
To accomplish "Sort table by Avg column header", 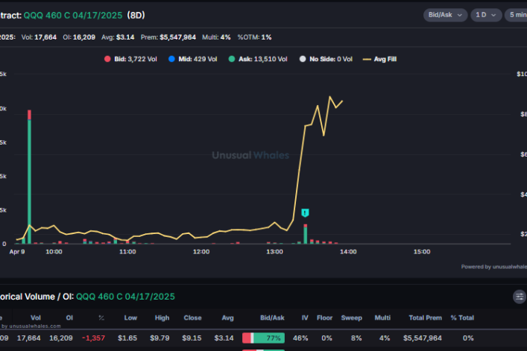I will (227, 317).
